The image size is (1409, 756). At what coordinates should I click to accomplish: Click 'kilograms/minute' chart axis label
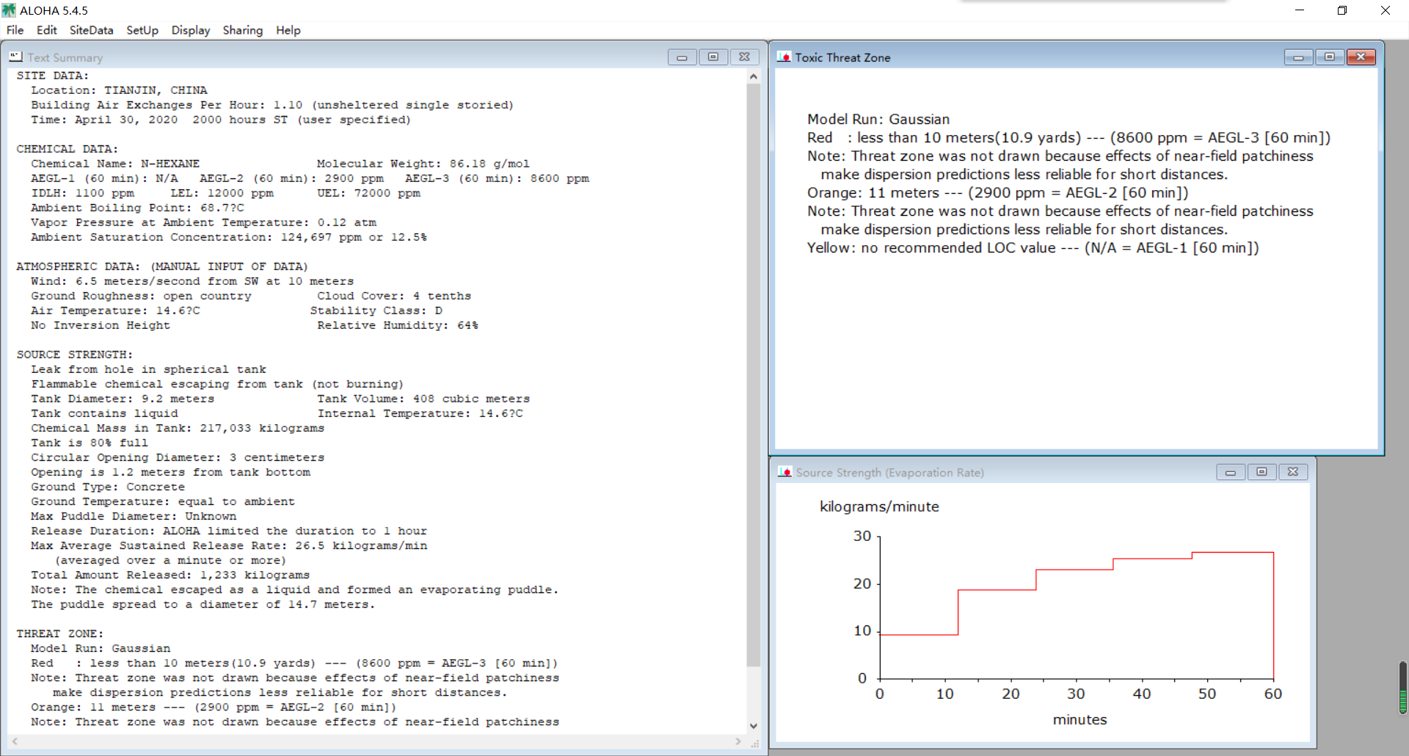click(879, 506)
